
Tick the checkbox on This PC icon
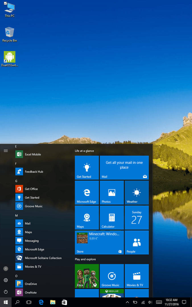(x=5, y=3)
